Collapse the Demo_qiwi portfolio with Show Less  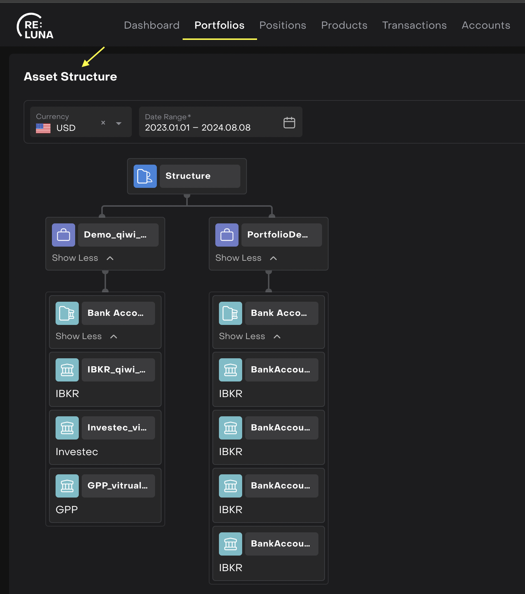click(83, 258)
